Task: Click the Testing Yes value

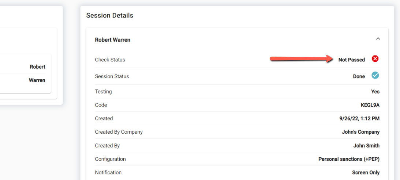Action: pyautogui.click(x=375, y=92)
